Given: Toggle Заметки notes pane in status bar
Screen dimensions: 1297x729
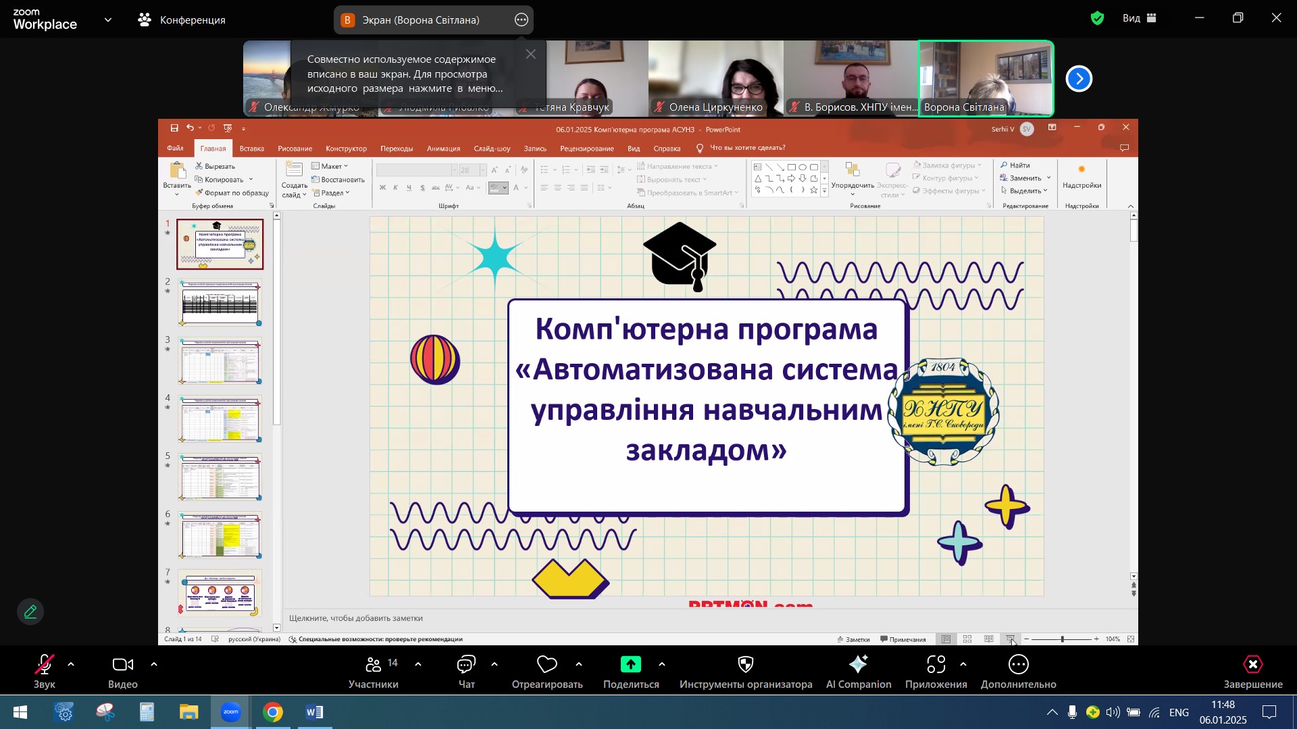Looking at the screenshot, I should (x=854, y=639).
